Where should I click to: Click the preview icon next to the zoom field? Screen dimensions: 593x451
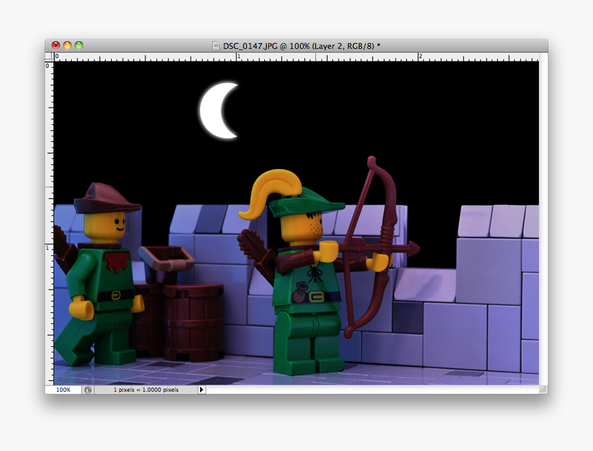pyautogui.click(x=88, y=390)
